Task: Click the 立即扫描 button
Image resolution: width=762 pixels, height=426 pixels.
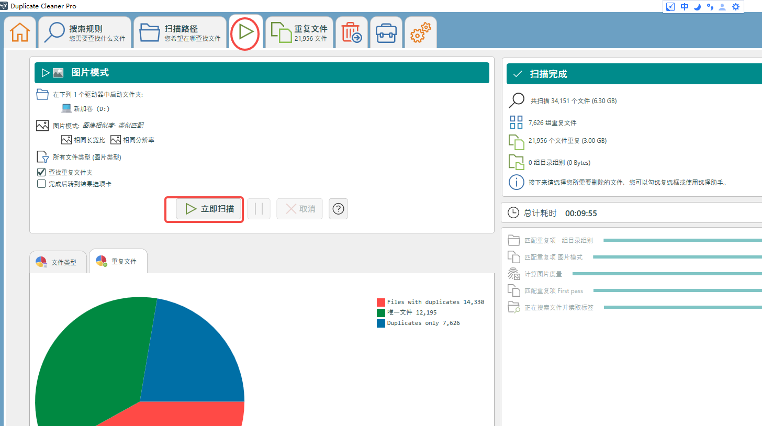Action: 209,209
